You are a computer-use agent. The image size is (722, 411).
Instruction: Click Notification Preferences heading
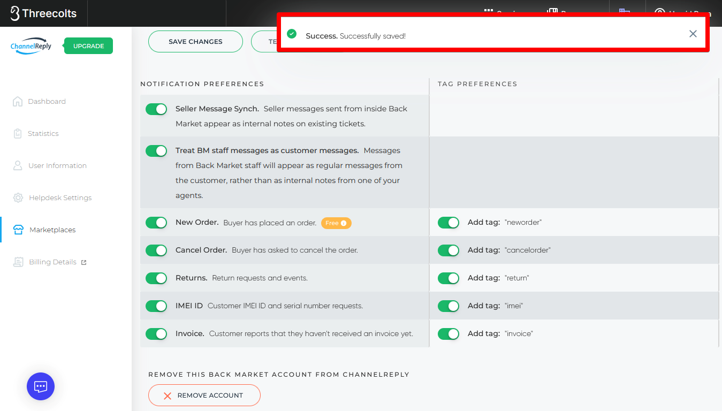pyautogui.click(x=202, y=84)
